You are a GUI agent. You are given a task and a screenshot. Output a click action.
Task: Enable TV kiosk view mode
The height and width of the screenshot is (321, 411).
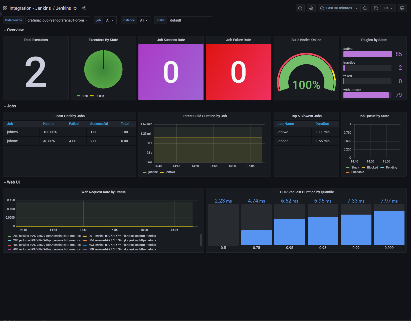[402, 8]
